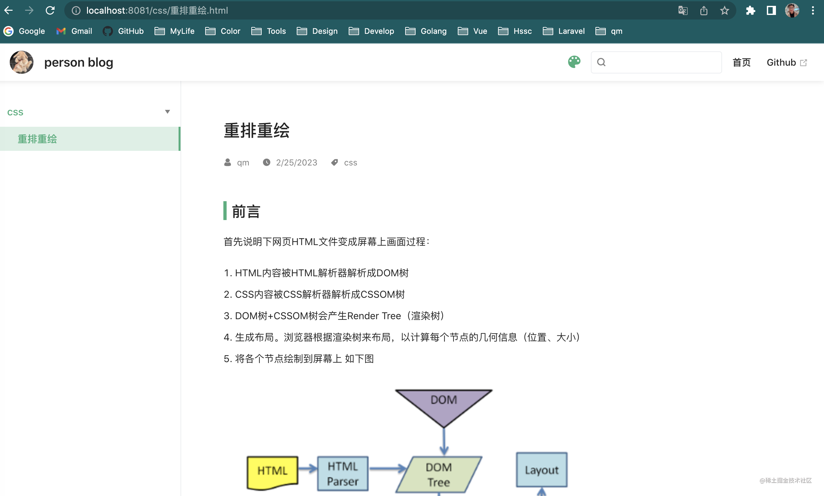Viewport: 824px width, 496px height.
Task: Click the magnifier icon in the search box
Action: coord(601,62)
